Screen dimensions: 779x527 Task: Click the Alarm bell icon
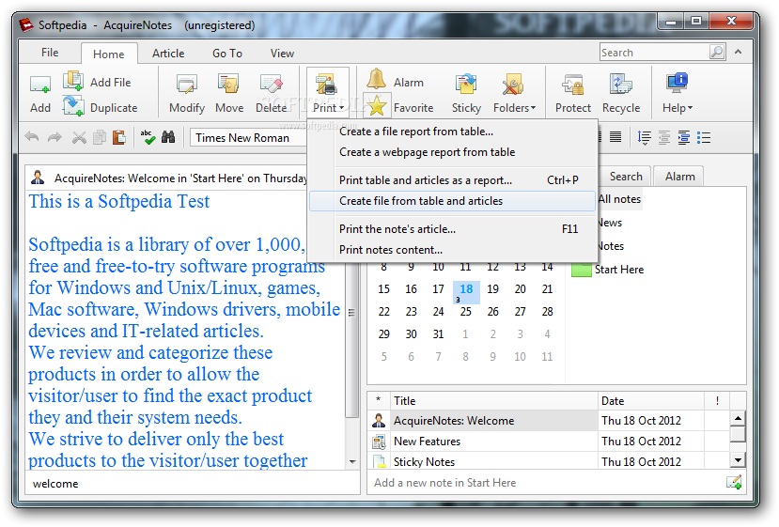[376, 80]
